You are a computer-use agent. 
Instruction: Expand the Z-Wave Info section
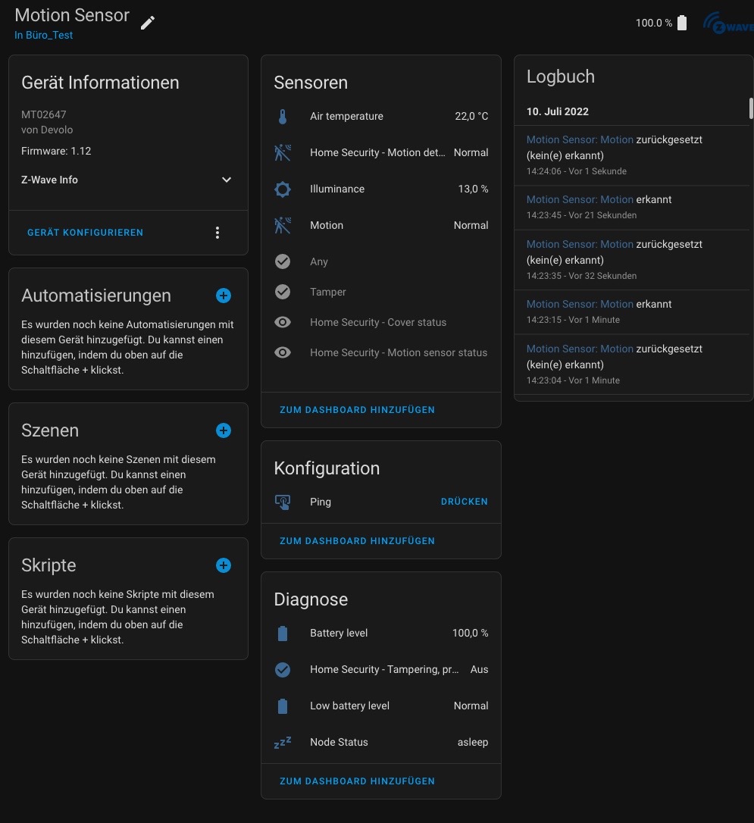point(226,180)
